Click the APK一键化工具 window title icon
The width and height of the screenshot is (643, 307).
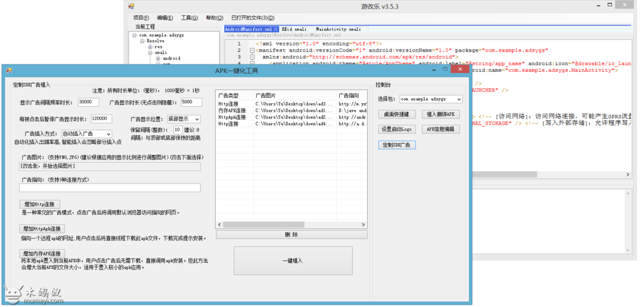click(9, 71)
